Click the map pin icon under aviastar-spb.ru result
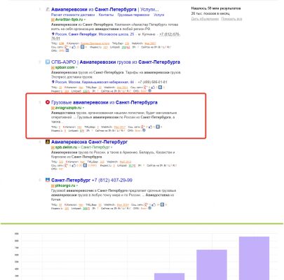The width and height of the screenshot is (284, 280). (53, 34)
